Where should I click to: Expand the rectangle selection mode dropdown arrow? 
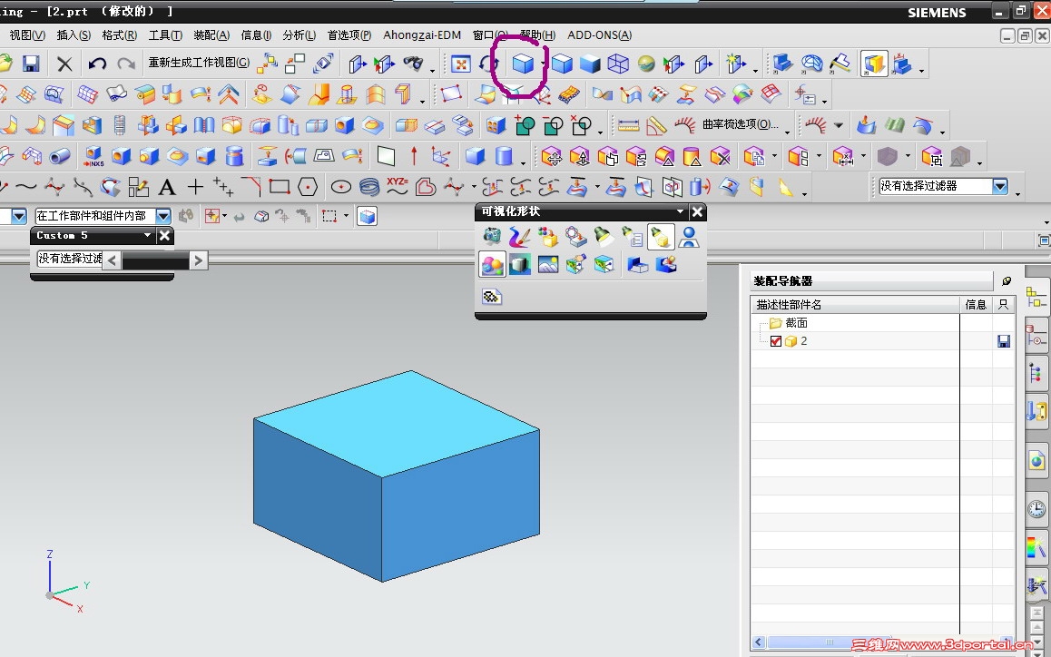coord(346,216)
